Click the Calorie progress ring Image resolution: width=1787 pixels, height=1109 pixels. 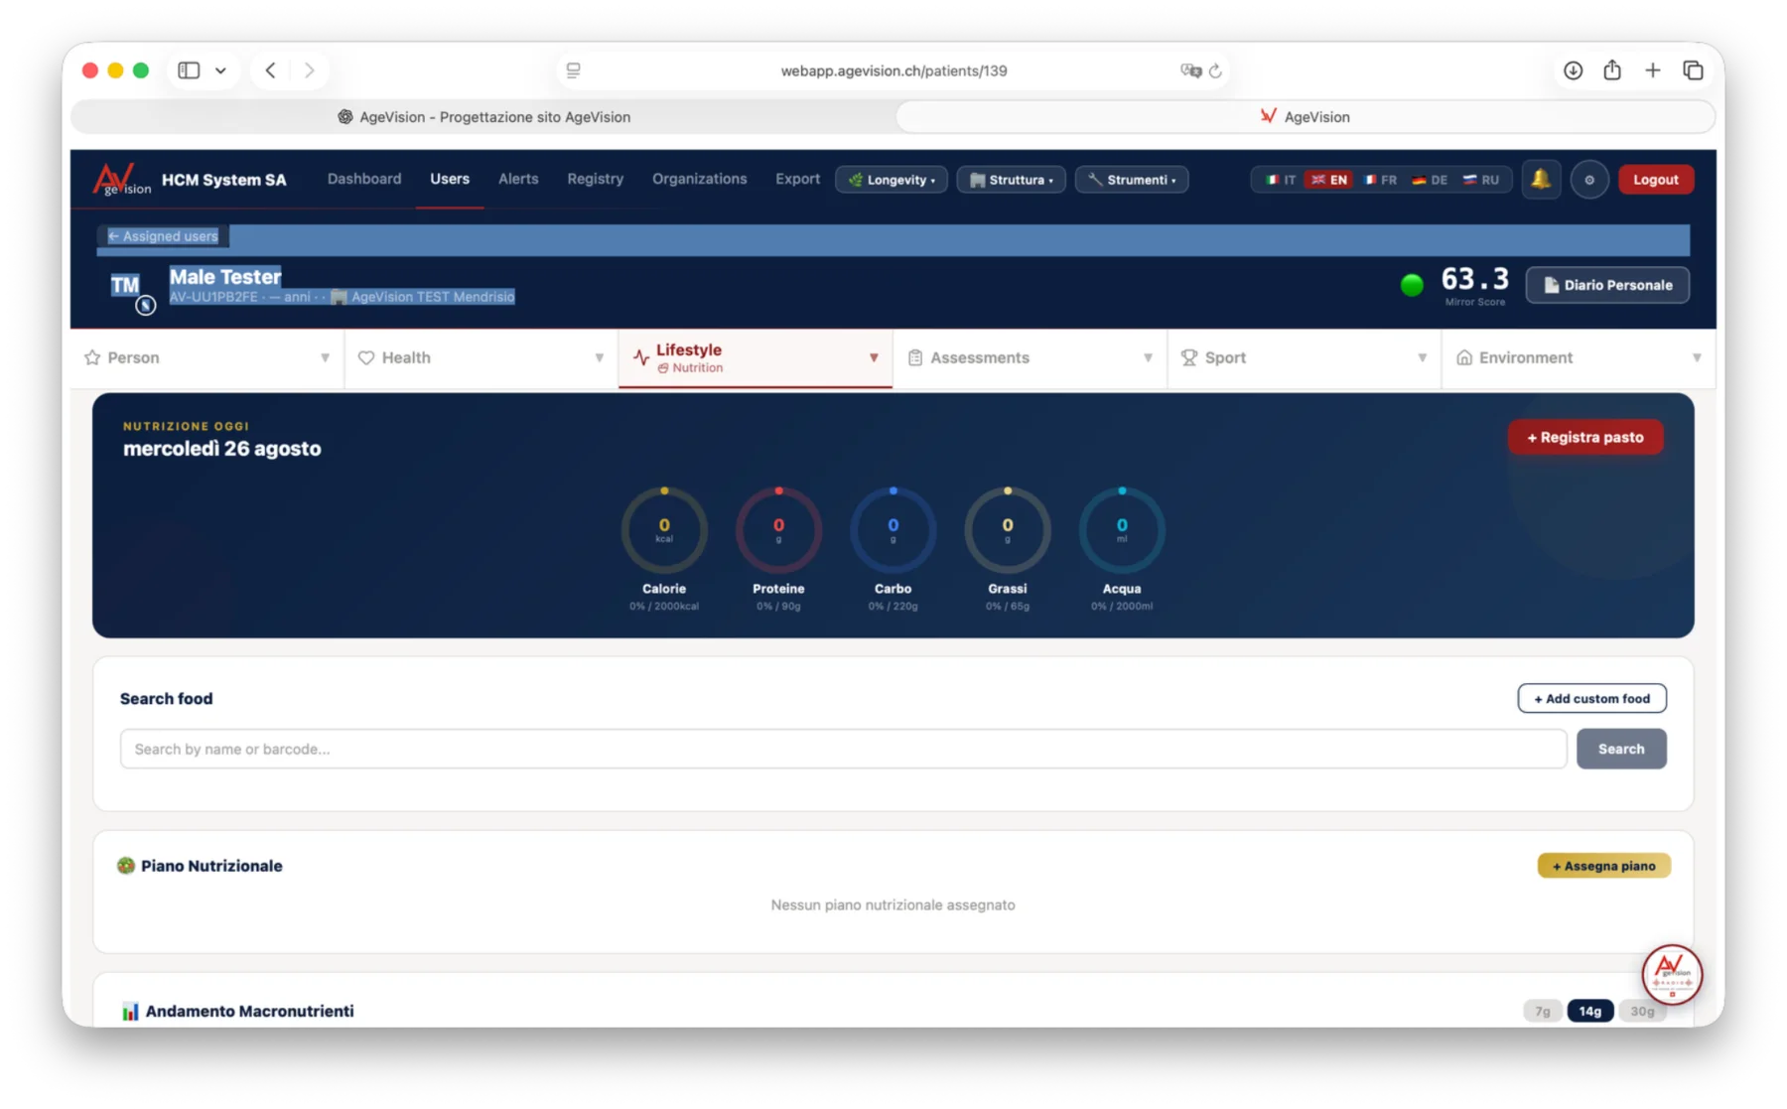click(664, 529)
